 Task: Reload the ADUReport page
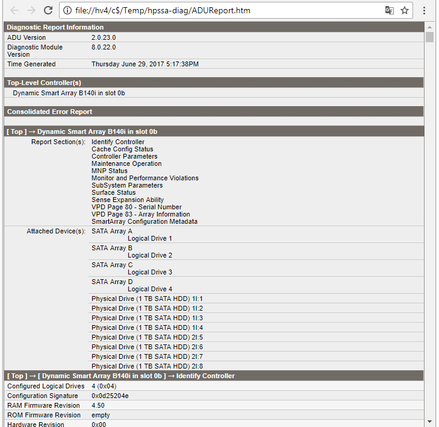coord(48,10)
